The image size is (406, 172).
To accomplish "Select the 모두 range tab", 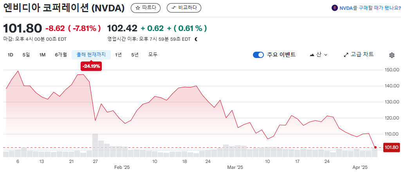I will click(153, 55).
